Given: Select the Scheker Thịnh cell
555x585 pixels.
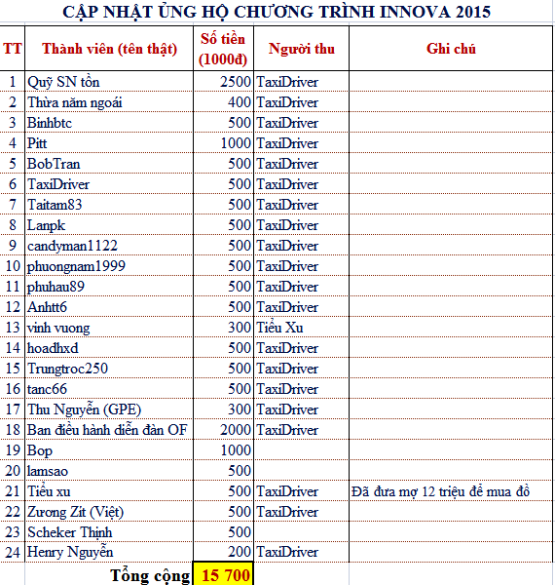Looking at the screenshot, I should (109, 531).
